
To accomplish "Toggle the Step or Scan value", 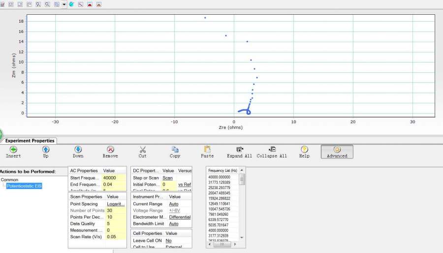I will pos(168,178).
